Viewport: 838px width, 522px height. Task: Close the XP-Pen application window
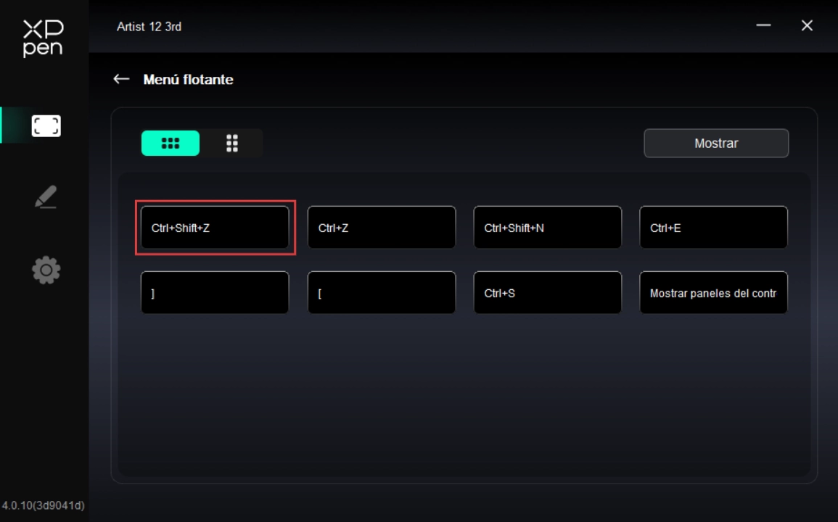(807, 26)
